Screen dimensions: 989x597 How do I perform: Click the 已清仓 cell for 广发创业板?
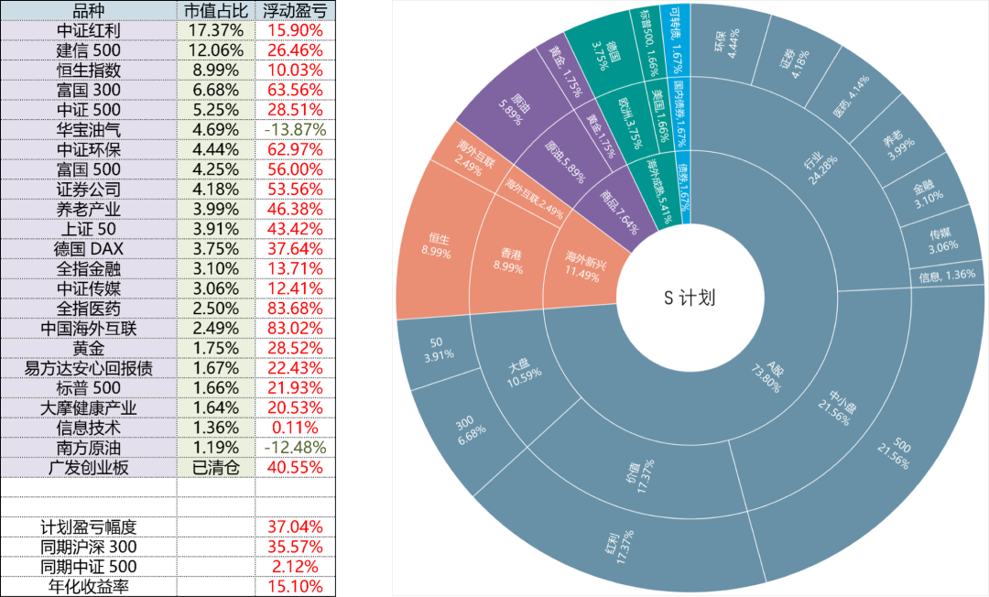tap(215, 467)
